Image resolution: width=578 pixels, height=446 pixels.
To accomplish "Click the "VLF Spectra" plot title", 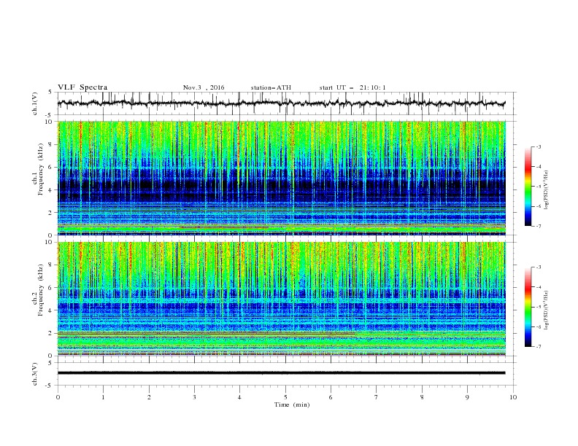I will [x=82, y=87].
